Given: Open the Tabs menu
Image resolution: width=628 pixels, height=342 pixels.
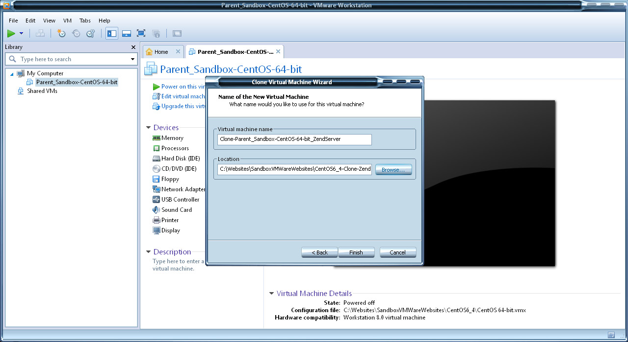Looking at the screenshot, I should [x=85, y=21].
